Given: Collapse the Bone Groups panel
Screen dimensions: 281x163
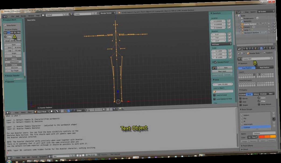Looking at the screenshot, I should click(246, 109).
